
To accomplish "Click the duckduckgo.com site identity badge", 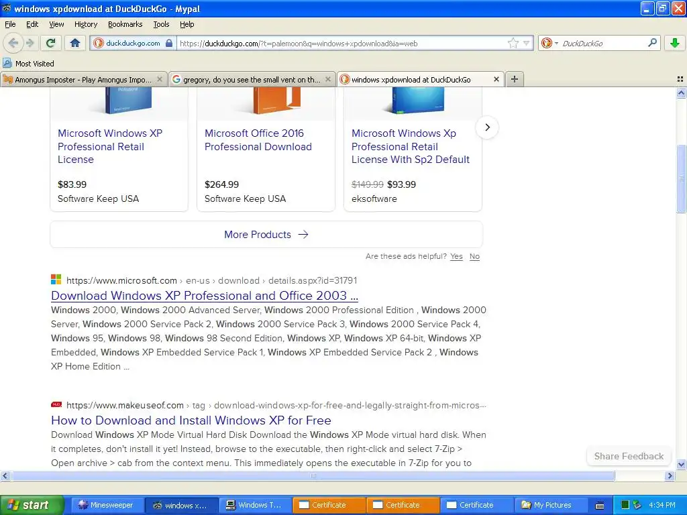I will point(134,43).
